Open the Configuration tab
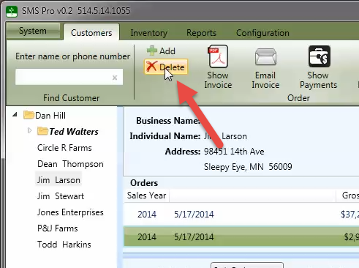The height and width of the screenshot is (268, 359). 262,33
